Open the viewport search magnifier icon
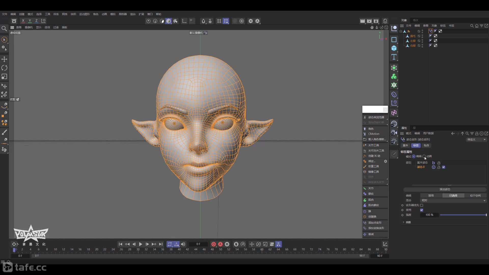Image resolution: width=489 pixels, height=275 pixels. (4, 29)
